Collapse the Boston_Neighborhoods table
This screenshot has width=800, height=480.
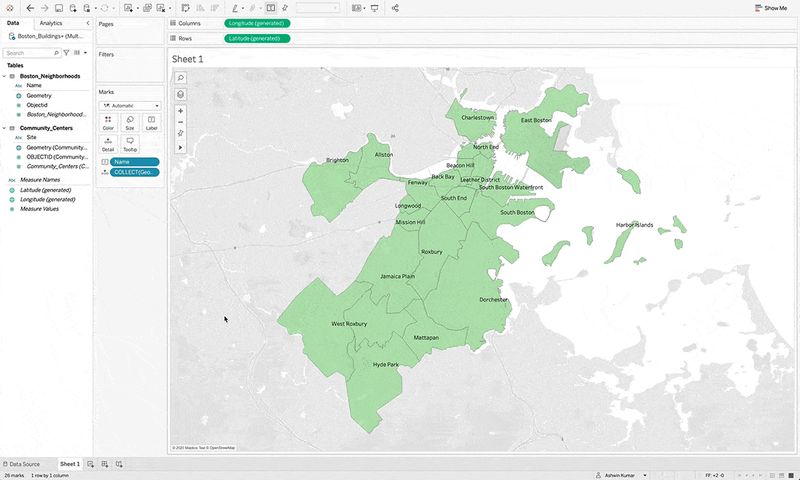(x=4, y=76)
